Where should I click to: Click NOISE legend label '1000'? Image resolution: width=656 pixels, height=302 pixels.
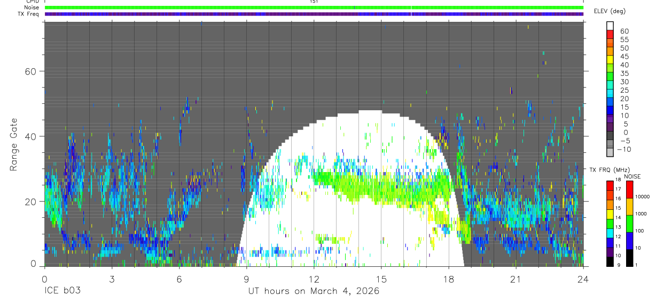[641, 215]
